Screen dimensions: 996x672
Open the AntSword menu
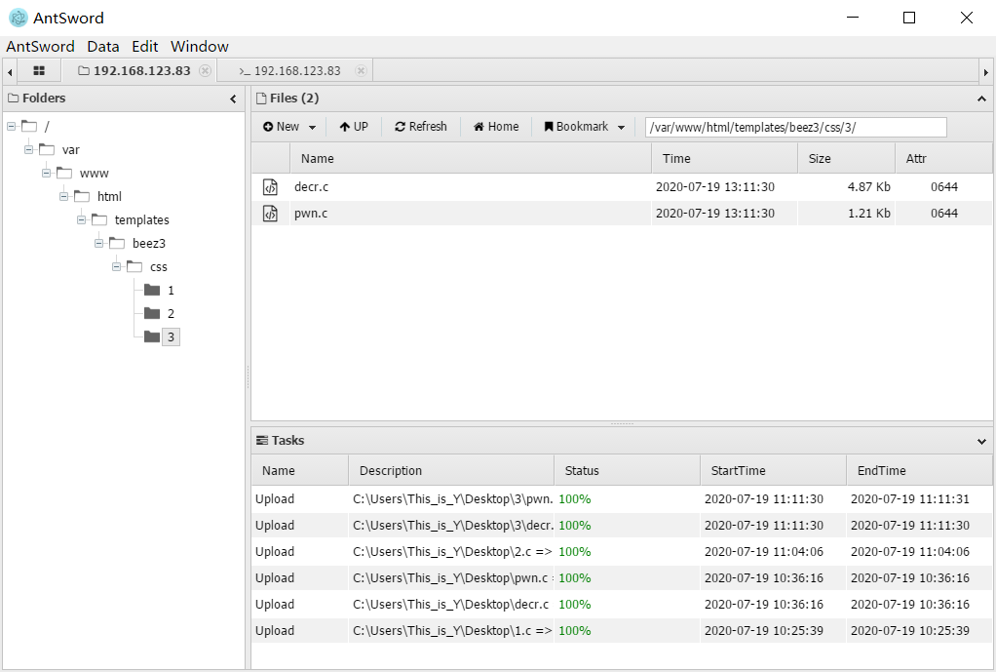pos(40,47)
